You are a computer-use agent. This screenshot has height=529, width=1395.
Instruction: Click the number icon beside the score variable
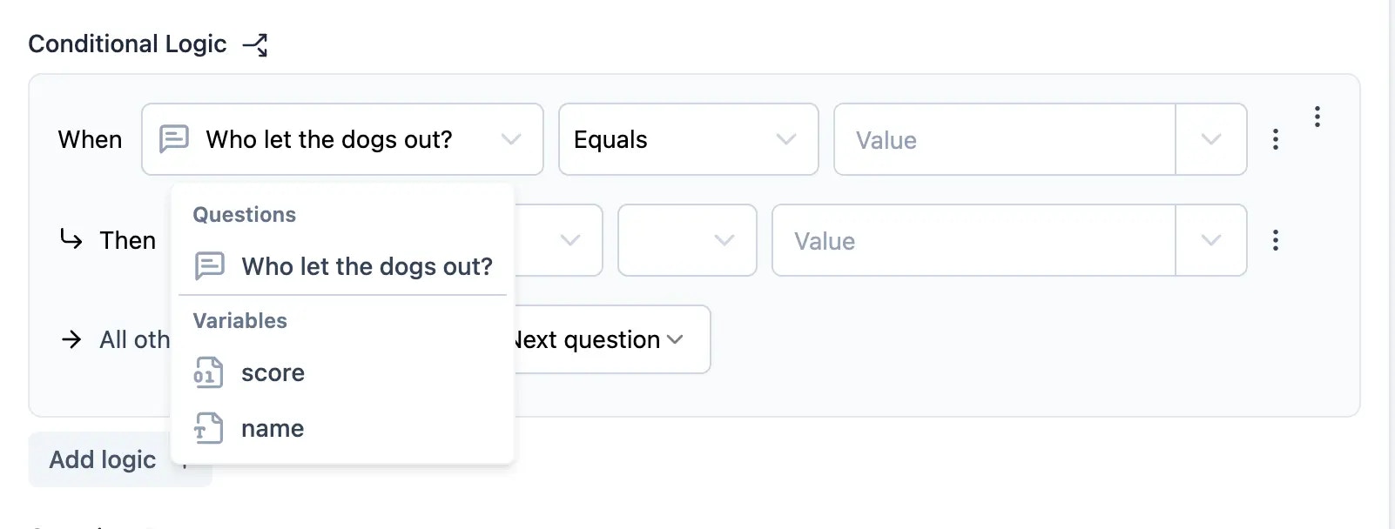[x=206, y=372]
